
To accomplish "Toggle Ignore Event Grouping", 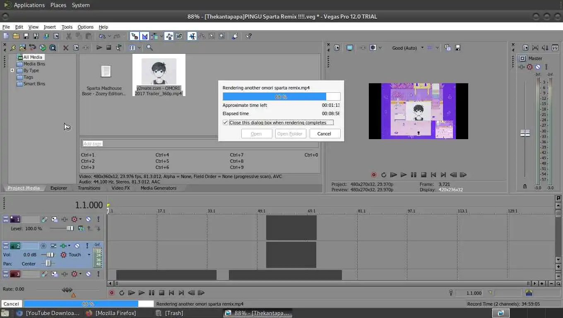I will click(x=179, y=36).
